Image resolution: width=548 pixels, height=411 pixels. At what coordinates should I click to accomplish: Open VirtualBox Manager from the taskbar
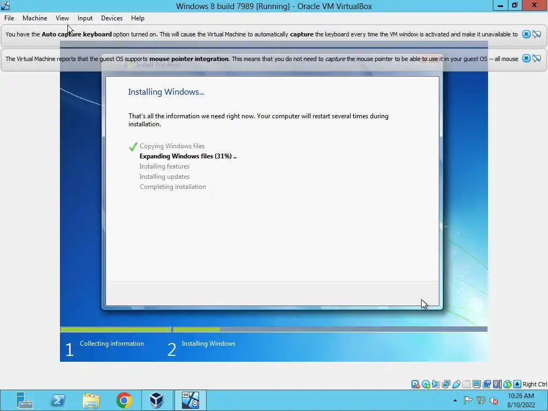tap(156, 400)
